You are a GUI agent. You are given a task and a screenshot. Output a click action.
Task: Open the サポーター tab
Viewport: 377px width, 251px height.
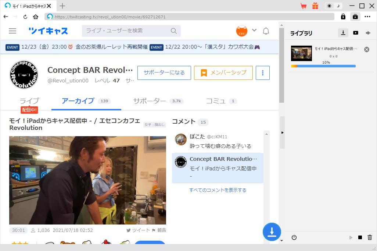(150, 101)
